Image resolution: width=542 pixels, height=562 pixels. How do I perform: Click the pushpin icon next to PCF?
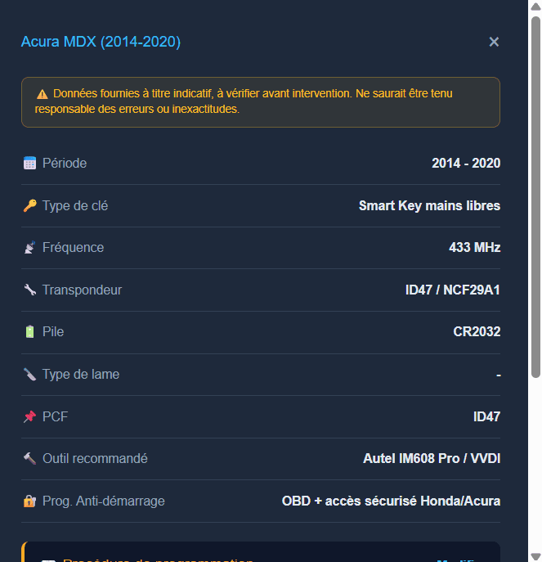click(x=29, y=416)
